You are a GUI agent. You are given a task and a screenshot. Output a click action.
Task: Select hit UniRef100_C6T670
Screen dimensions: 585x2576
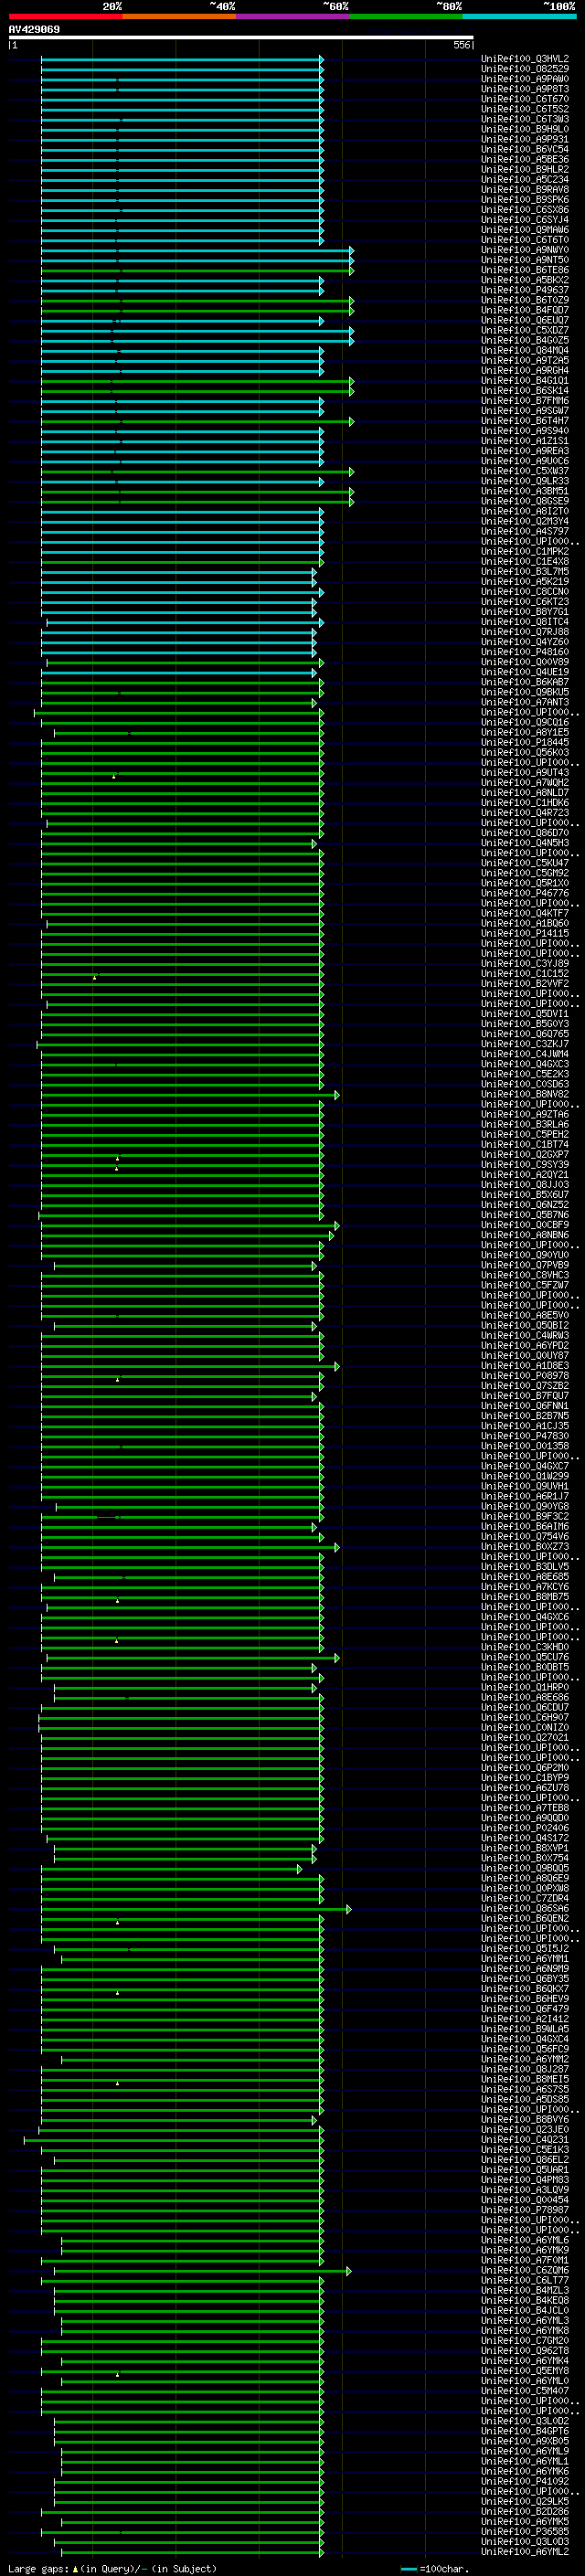[525, 99]
